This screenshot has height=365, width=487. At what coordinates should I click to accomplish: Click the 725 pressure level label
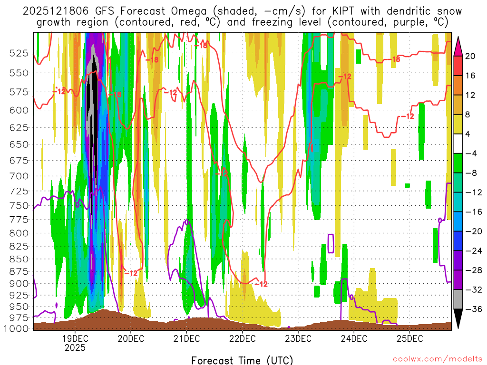19,191
